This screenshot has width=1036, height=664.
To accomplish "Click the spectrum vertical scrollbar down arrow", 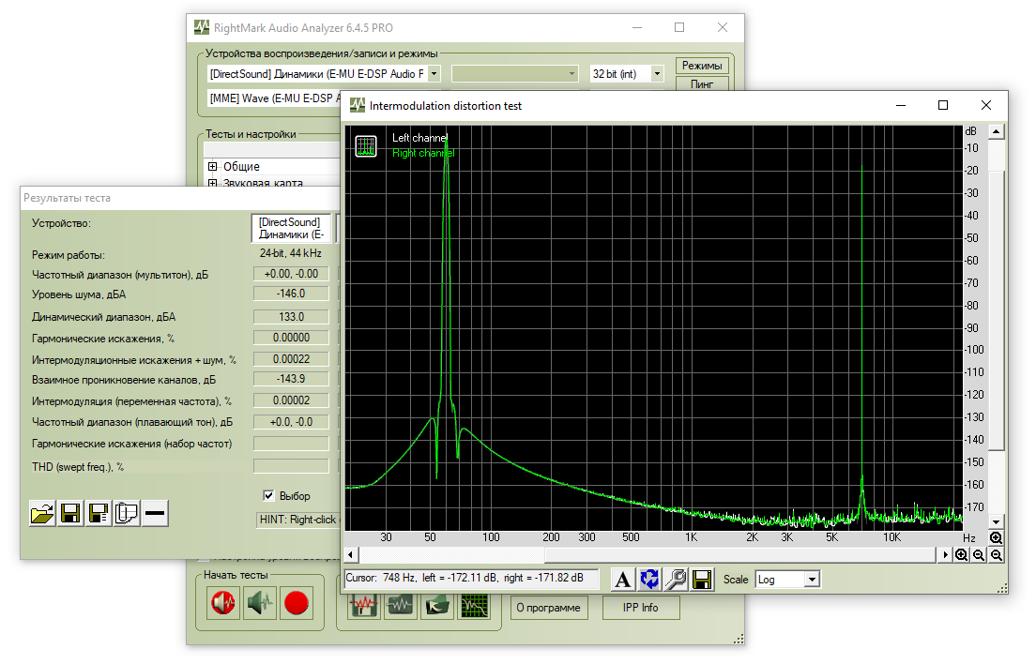I will 997,521.
